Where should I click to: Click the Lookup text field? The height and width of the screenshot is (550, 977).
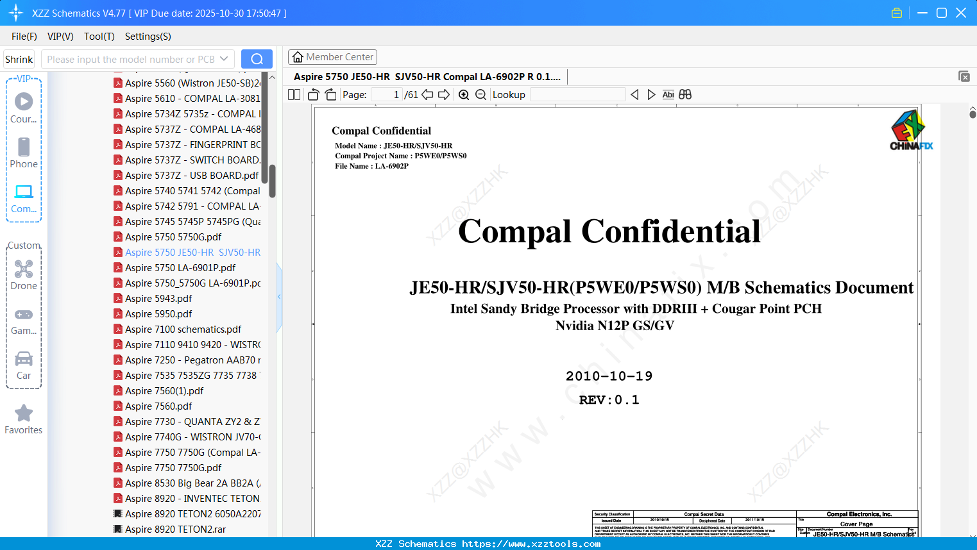577,95
